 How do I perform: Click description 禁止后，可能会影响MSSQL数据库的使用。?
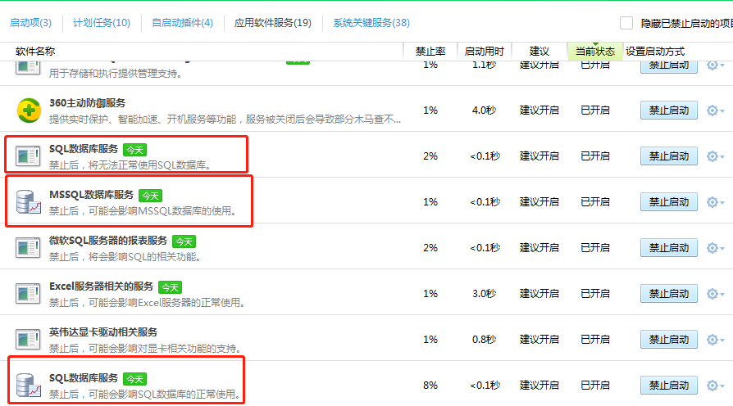(x=143, y=211)
